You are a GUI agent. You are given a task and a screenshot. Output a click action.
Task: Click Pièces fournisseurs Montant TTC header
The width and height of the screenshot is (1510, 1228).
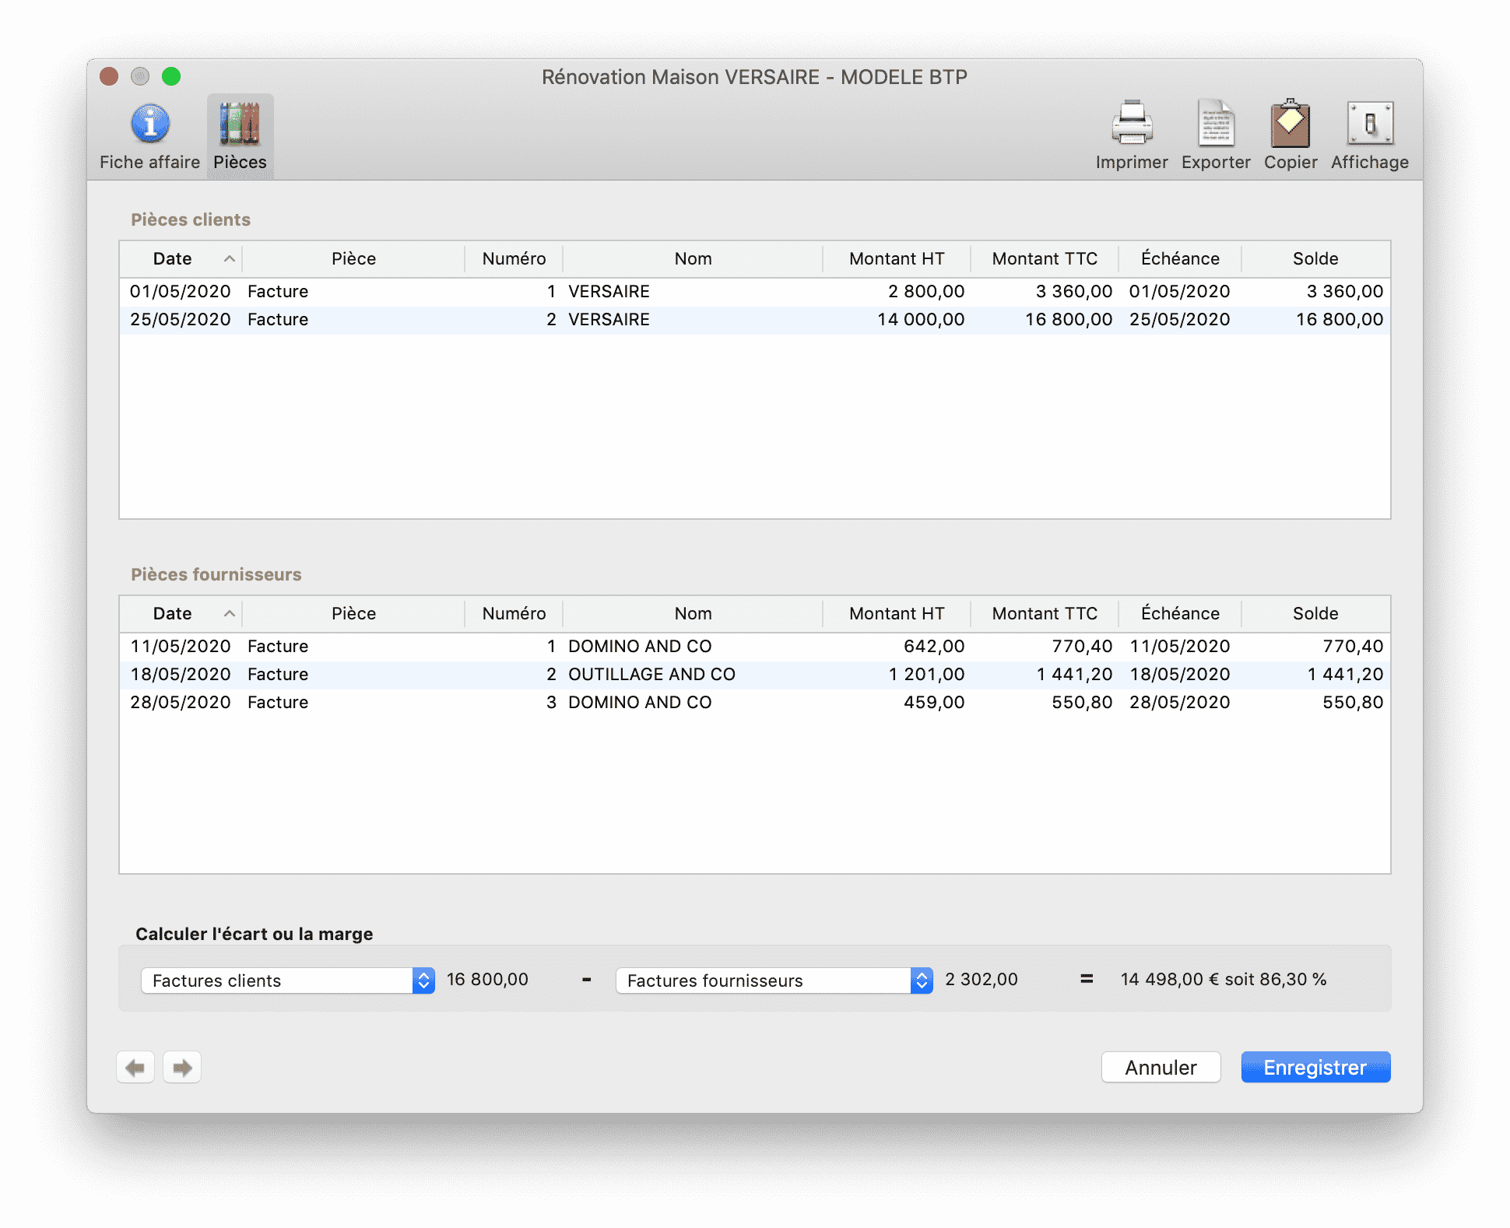1045,613
